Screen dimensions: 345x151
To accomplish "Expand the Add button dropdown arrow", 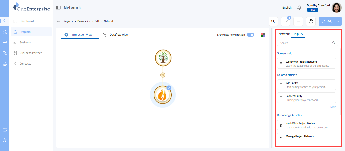I will point(338,21).
